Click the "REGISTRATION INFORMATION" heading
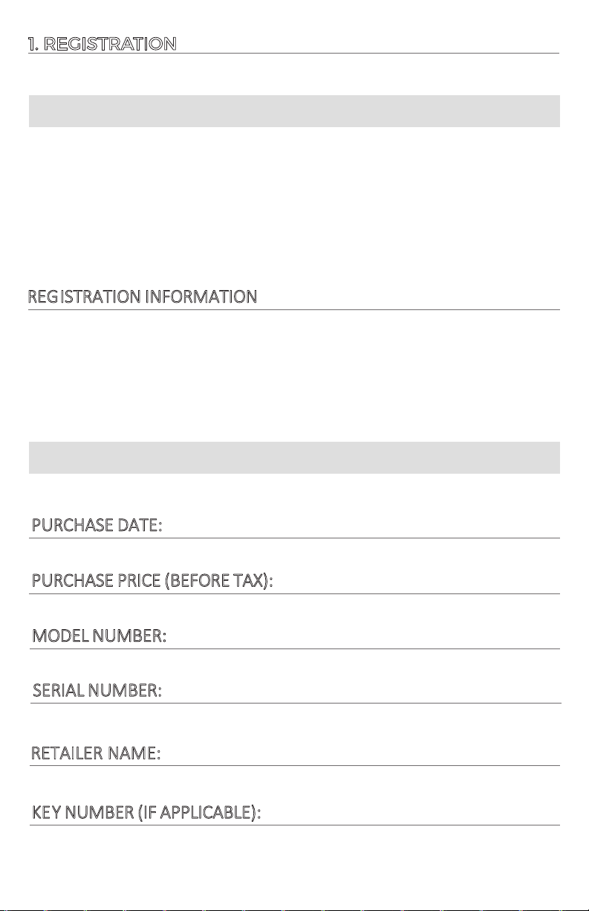Screen dimensions: 589x911 (x=143, y=297)
